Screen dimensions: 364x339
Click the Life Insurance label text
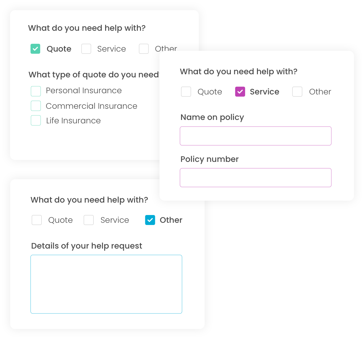pos(73,121)
